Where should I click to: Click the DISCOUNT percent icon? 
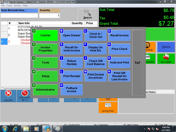pos(25,93)
